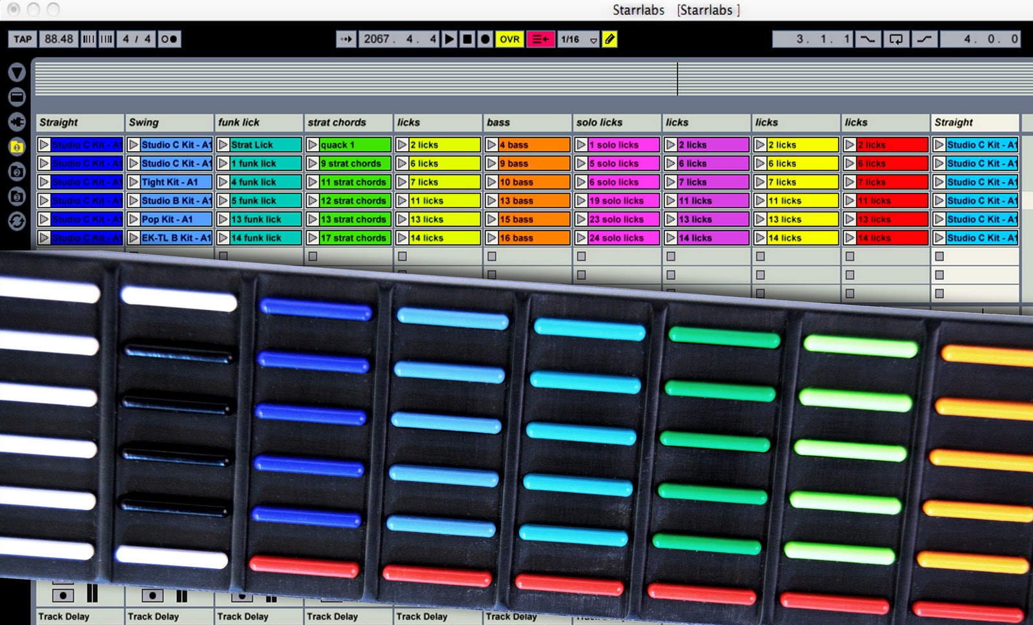Launch the 24 solo licks clip
1033x625 pixels.
point(581,238)
